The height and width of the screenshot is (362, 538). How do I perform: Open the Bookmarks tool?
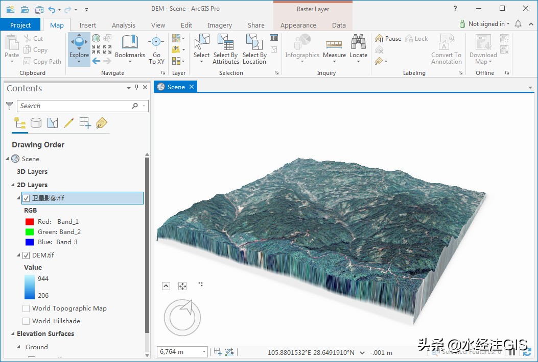(130, 46)
